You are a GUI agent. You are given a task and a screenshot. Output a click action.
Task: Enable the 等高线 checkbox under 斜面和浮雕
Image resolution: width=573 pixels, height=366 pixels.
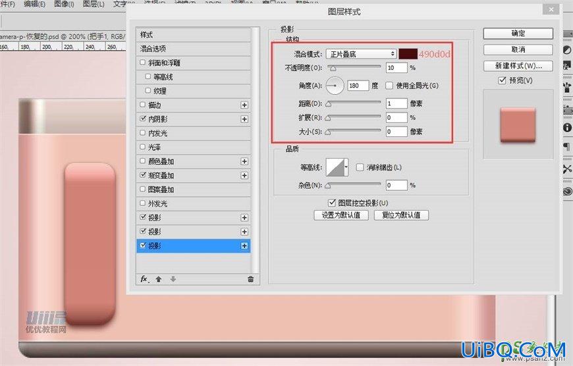tap(148, 76)
